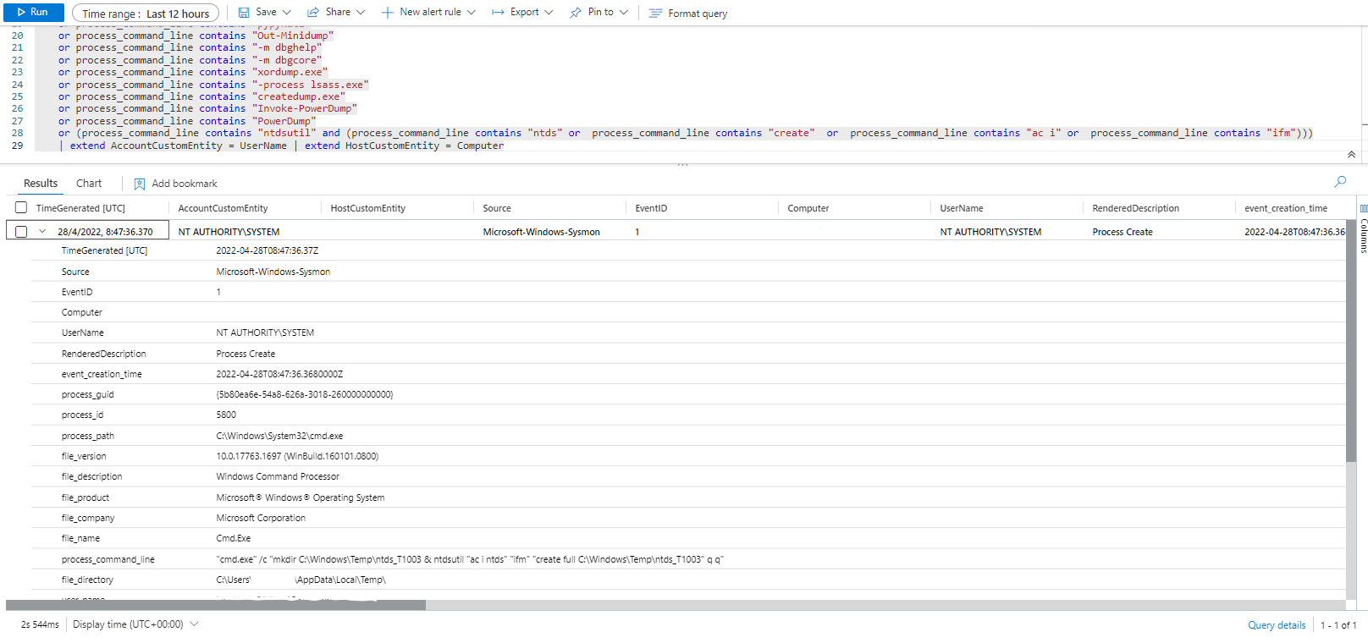The image size is (1368, 643).
Task: Collapse the expanded result row chevron
Action: pyautogui.click(x=42, y=232)
